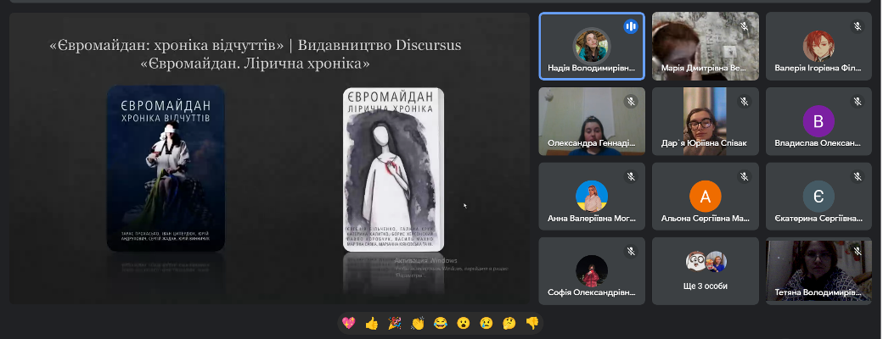
Task: Select Тетяна Володимирівна video tile
Action: coord(818,271)
